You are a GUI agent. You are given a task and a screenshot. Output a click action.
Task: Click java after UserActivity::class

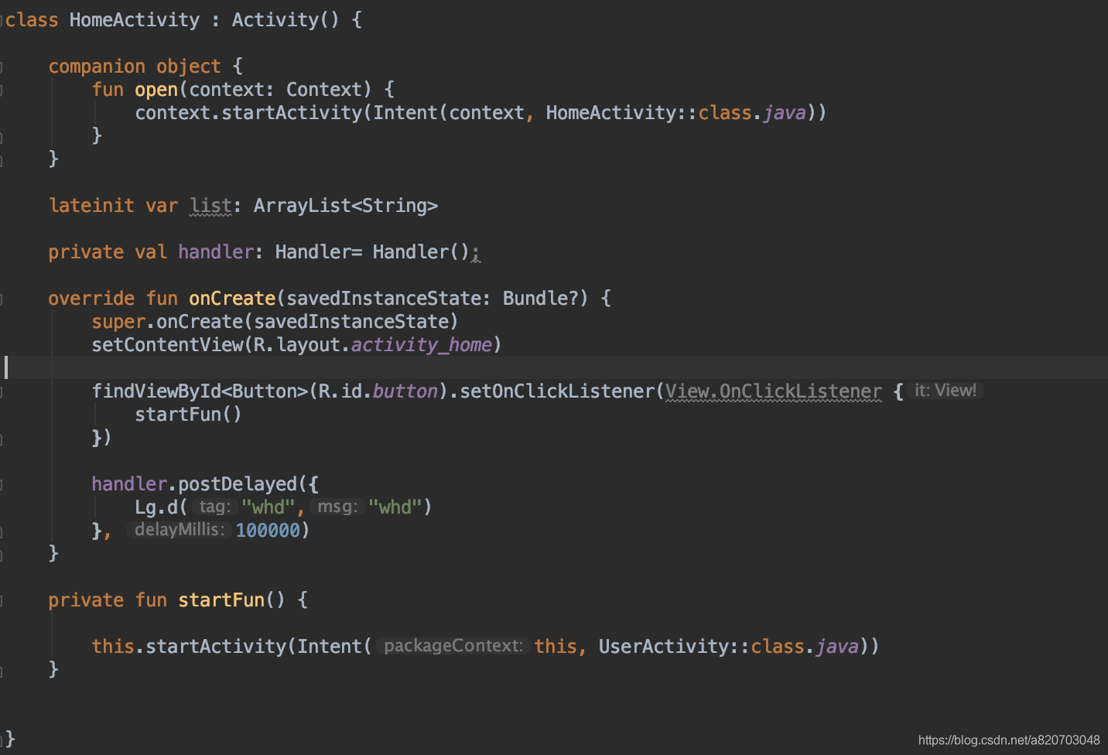pyautogui.click(x=837, y=647)
